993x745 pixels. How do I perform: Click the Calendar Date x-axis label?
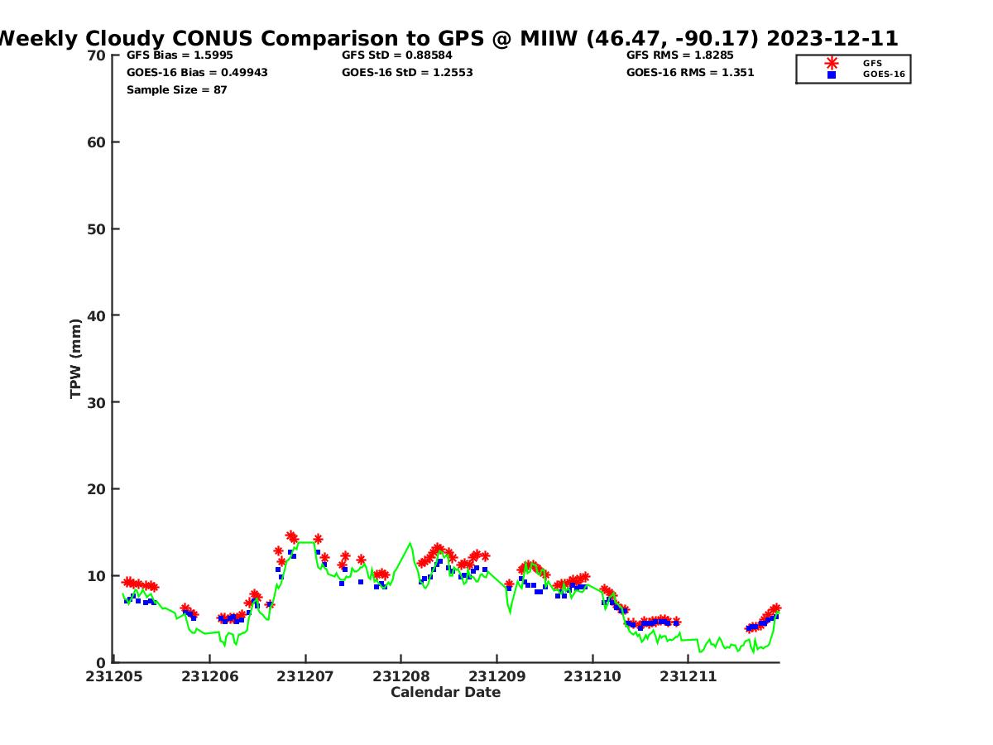445,693
